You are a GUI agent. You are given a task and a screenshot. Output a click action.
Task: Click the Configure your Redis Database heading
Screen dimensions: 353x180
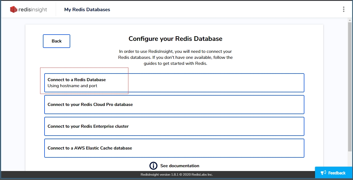tap(175, 39)
